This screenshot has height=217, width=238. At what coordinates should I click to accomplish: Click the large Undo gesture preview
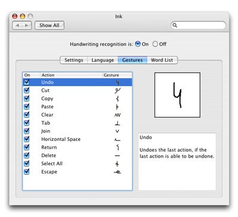click(x=177, y=95)
